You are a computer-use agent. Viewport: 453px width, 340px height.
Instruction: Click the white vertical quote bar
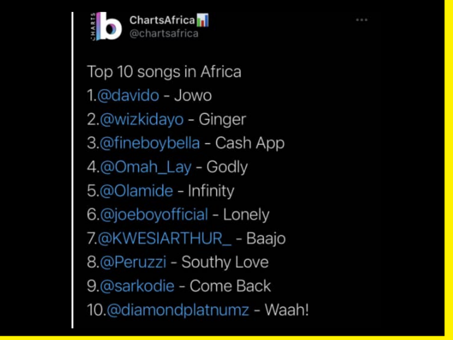click(x=73, y=170)
